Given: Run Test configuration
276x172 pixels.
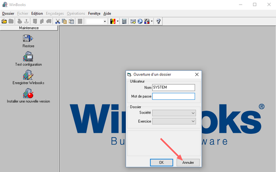Looking at the screenshot, I should coord(29,59).
